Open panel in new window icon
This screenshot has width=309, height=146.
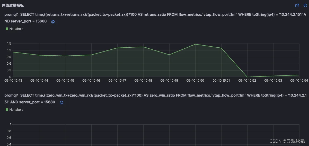(297, 5)
